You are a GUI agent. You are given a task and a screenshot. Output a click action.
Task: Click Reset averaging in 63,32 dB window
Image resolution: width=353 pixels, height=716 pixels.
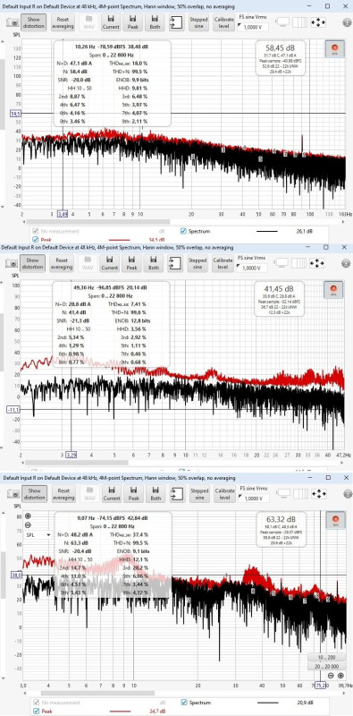pos(63,493)
